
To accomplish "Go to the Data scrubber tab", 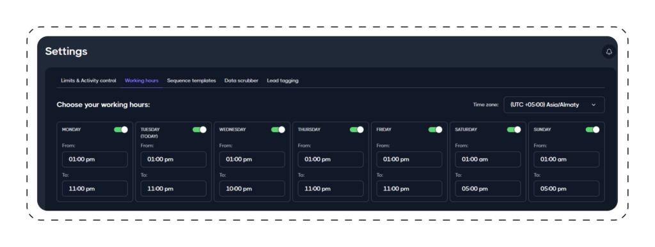I will [241, 80].
